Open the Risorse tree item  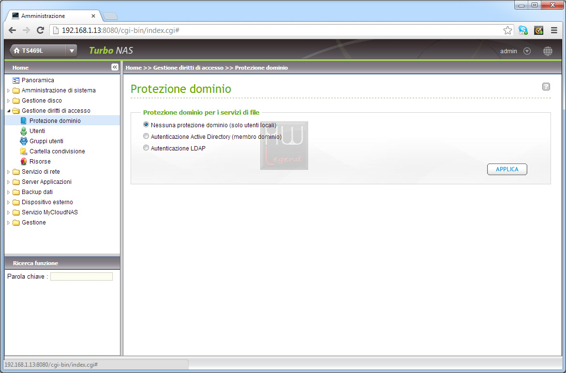(40, 162)
